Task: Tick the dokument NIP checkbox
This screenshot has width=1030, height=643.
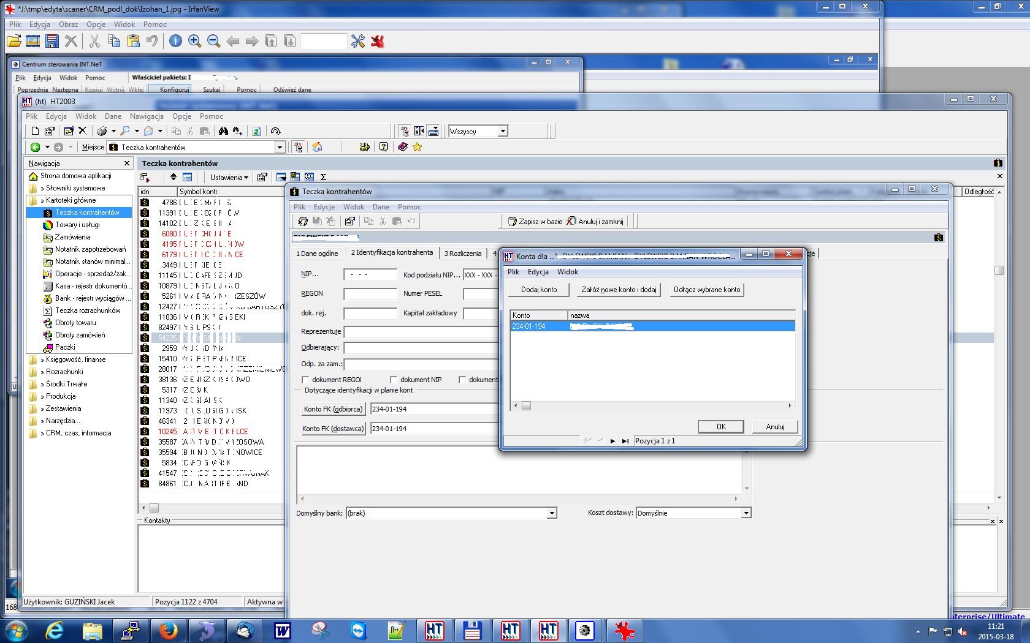Action: click(394, 380)
